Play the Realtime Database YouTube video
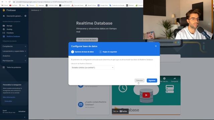 tap(146, 95)
